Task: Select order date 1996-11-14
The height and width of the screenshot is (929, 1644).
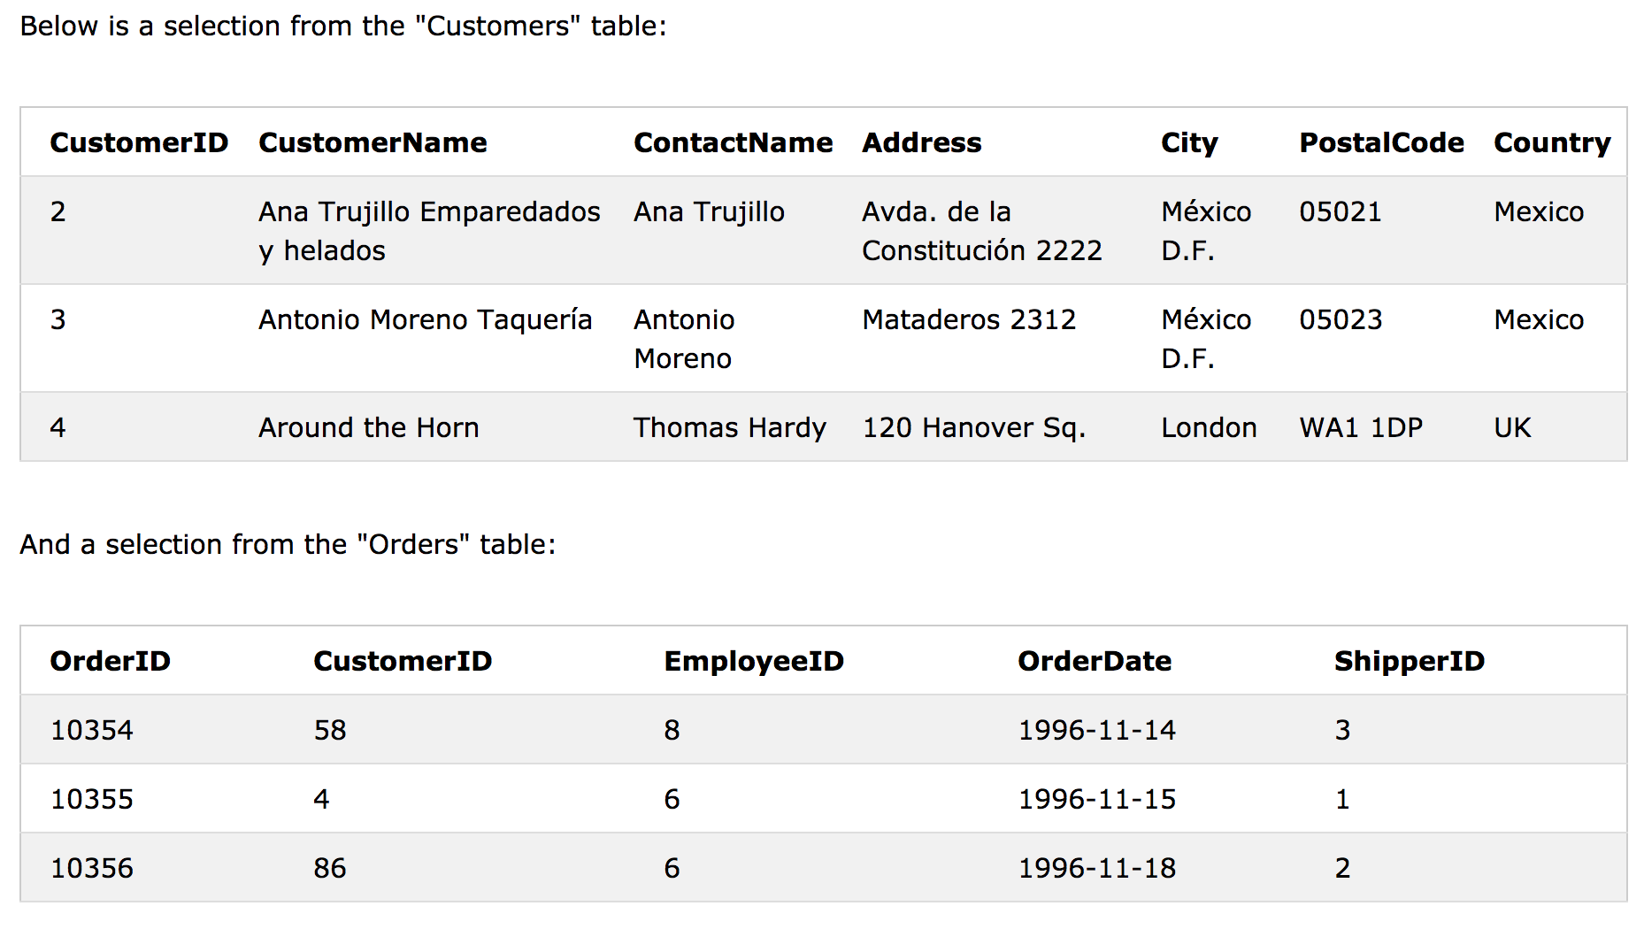Action: pos(1096,730)
